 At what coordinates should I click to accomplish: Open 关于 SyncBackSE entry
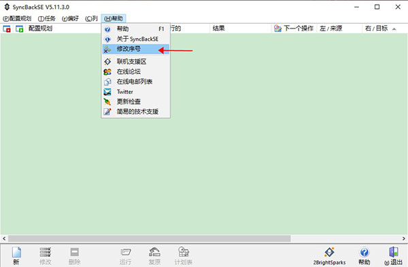[135, 39]
